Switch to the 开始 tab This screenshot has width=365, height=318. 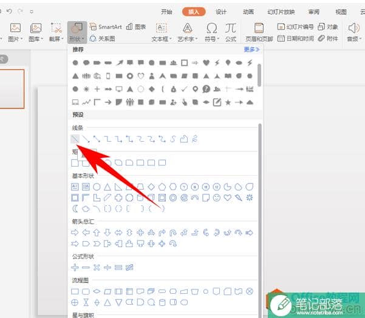coord(166,12)
